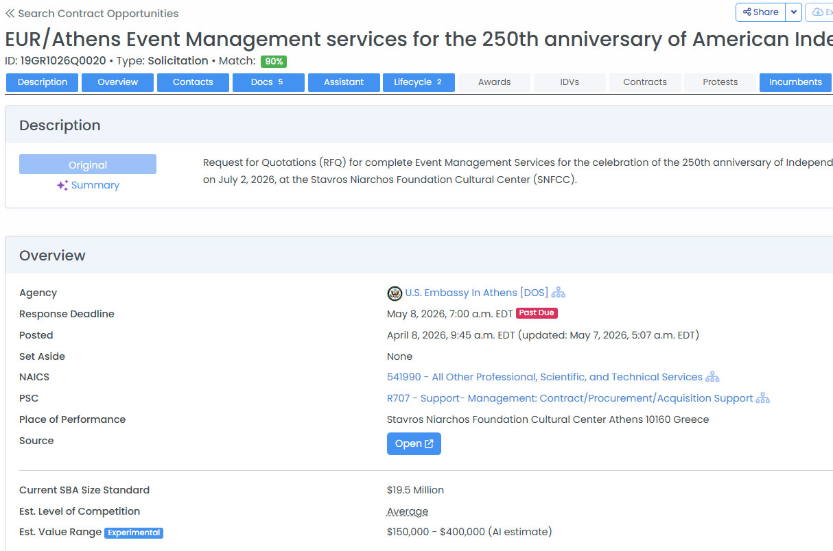833x551 pixels.
Task: Click the hierarchy icon beside NAICS 541990
Action: click(713, 377)
